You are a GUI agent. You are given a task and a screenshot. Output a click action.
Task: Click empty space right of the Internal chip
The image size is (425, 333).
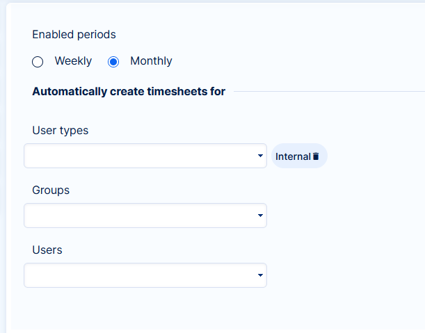(376, 156)
